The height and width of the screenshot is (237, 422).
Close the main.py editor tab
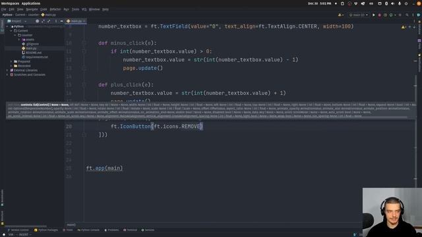(84, 21)
